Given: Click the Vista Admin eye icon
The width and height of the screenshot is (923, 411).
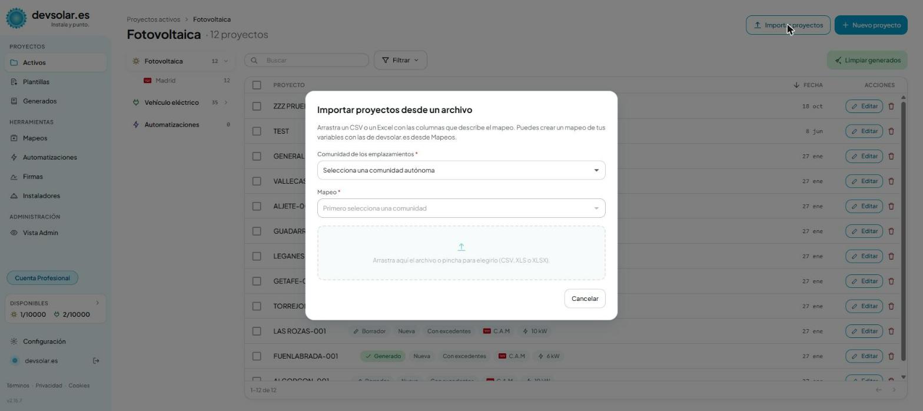Looking at the screenshot, I should [14, 233].
